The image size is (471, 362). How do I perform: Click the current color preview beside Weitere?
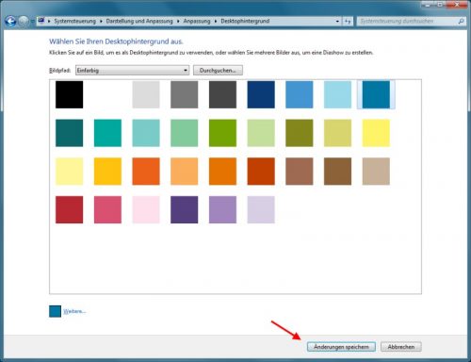[x=55, y=311]
